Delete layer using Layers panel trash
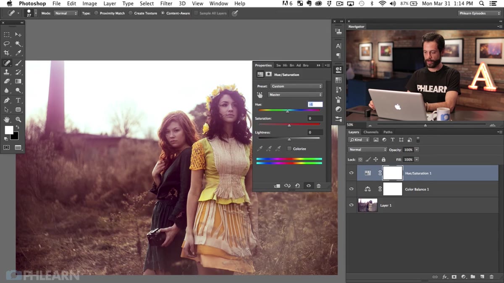 coord(491,277)
